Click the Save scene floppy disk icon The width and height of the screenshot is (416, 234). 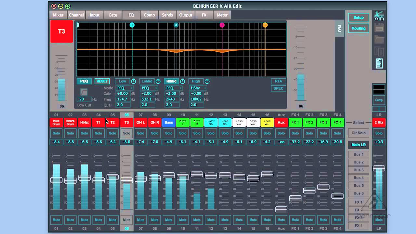[x=379, y=27]
